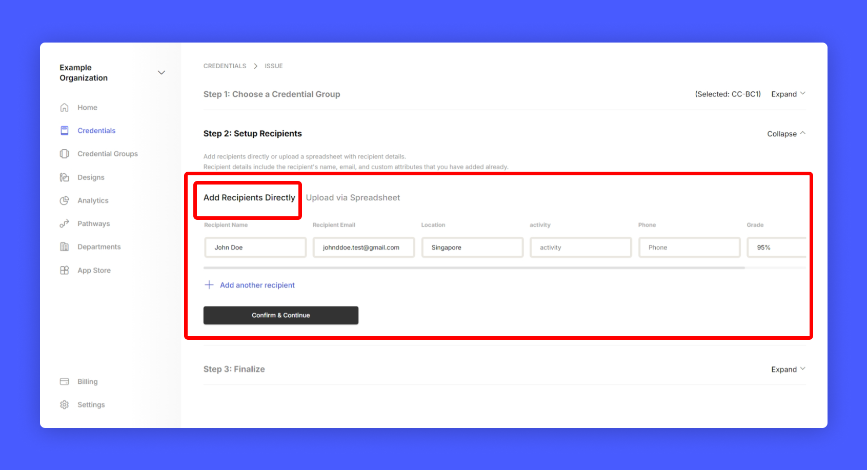This screenshot has height=470, width=867.
Task: Click the Designs icon in sidebar
Action: [x=65, y=177]
